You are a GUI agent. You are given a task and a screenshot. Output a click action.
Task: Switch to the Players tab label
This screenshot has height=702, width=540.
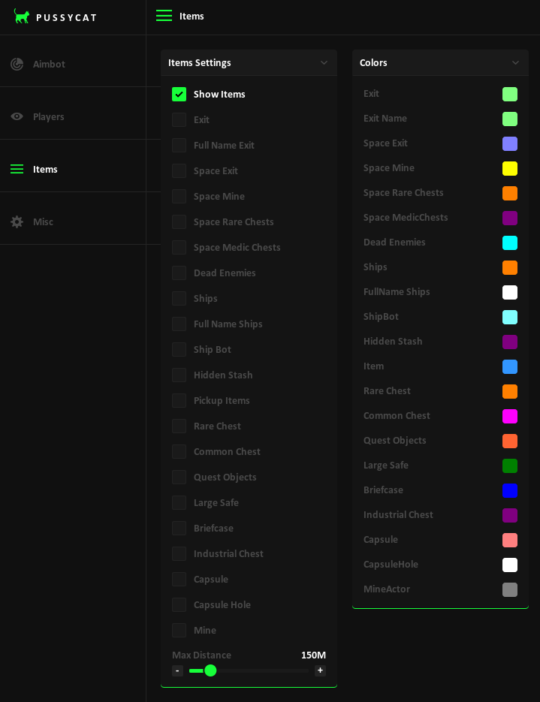click(x=48, y=116)
